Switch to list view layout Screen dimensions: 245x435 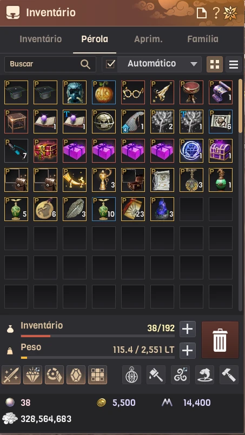point(233,64)
